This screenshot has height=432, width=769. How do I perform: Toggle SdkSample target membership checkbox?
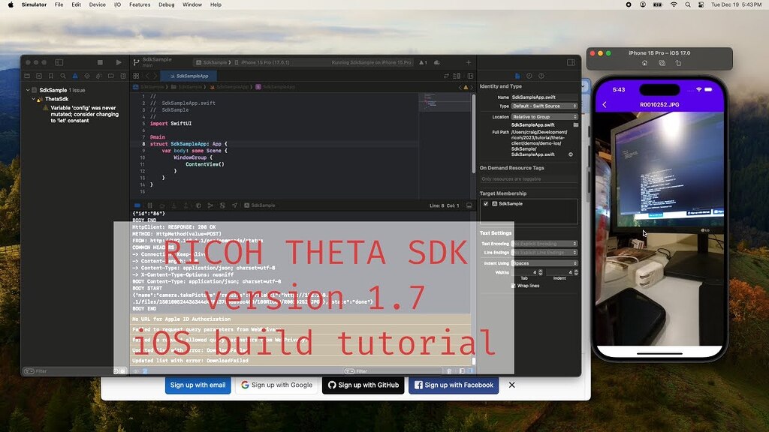click(x=486, y=204)
